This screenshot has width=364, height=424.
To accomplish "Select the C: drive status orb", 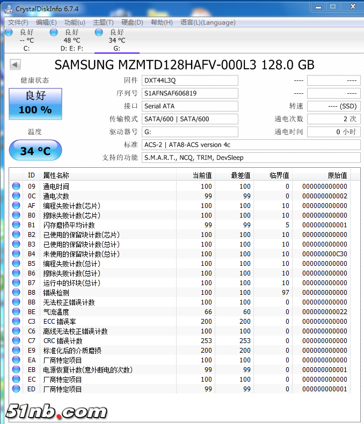I will click(x=9, y=32).
